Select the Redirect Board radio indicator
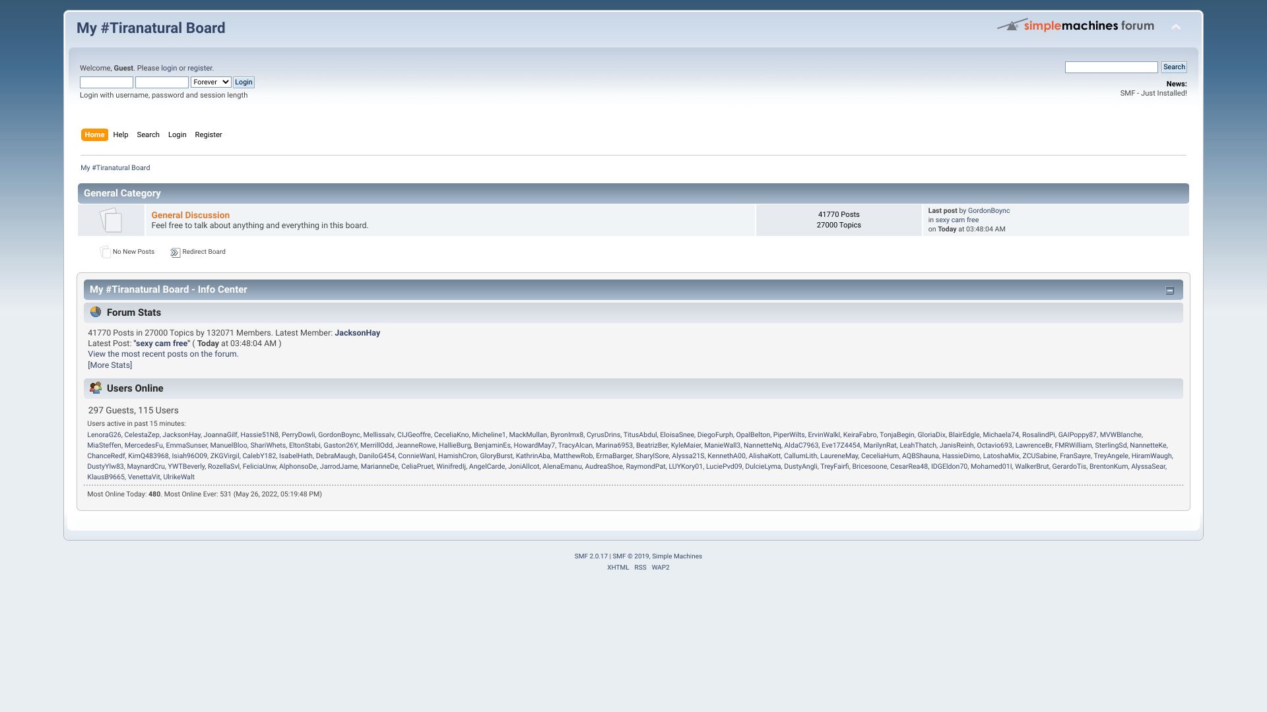Screen dimensions: 1267x712 coord(173,252)
